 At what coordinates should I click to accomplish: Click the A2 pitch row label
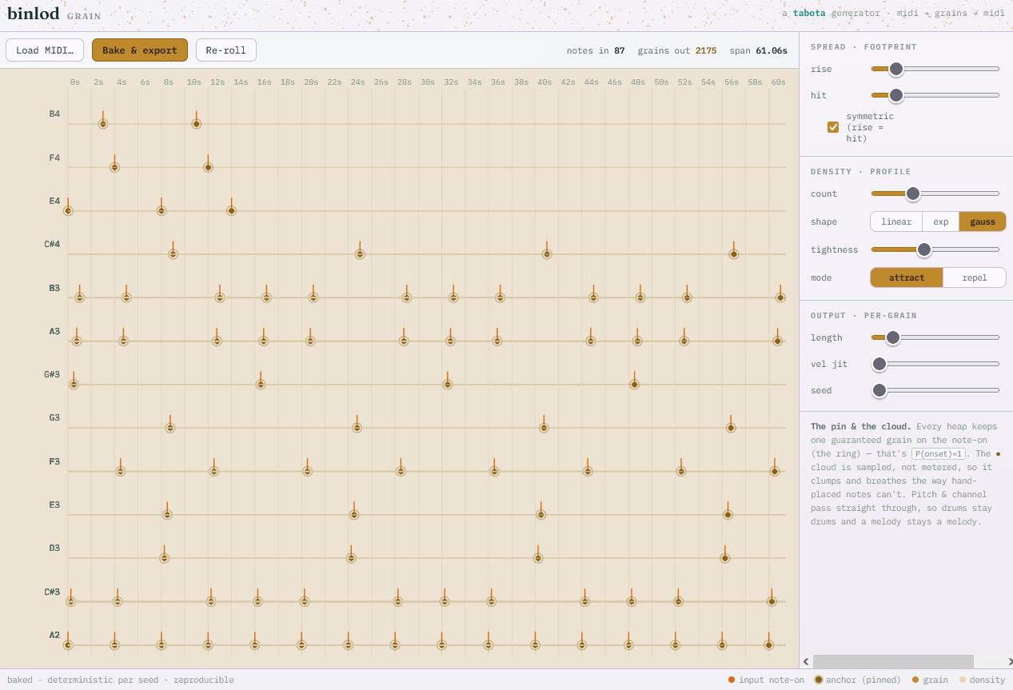pyautogui.click(x=54, y=635)
